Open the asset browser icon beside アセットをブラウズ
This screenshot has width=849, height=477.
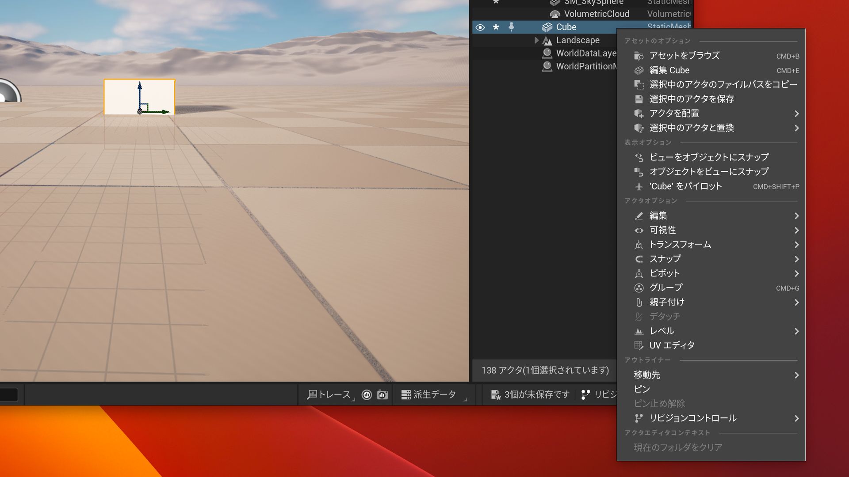[638, 56]
